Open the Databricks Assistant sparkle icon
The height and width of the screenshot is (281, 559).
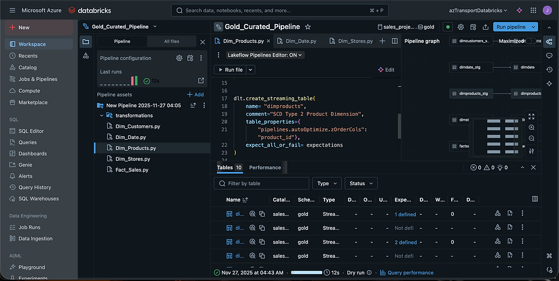point(519,10)
